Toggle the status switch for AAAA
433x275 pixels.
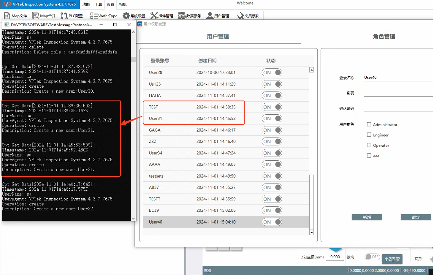(x=272, y=164)
